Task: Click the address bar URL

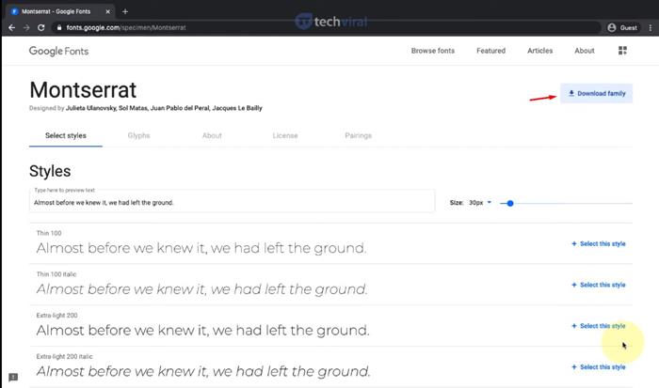Action: tap(126, 27)
